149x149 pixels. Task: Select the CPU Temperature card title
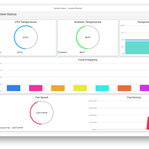(26, 22)
